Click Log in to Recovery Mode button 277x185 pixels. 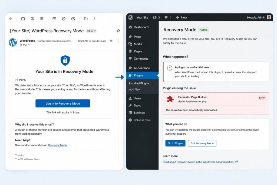tap(63, 103)
